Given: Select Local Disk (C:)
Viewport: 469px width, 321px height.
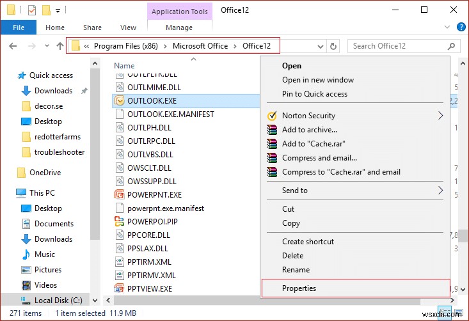Looking at the screenshot, I should pos(58,301).
